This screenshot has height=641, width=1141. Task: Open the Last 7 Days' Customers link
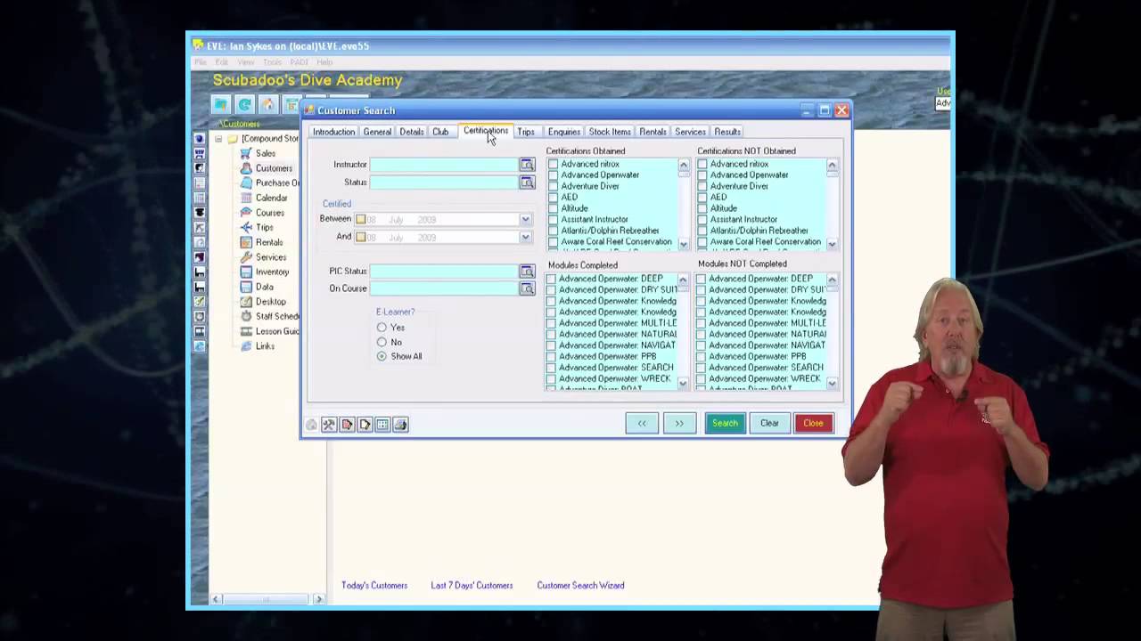point(472,586)
